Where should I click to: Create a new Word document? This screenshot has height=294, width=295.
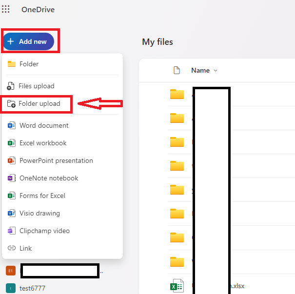coord(62,125)
